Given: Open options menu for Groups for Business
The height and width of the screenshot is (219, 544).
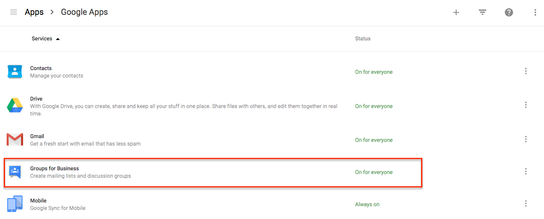Looking at the screenshot, I should (x=525, y=171).
